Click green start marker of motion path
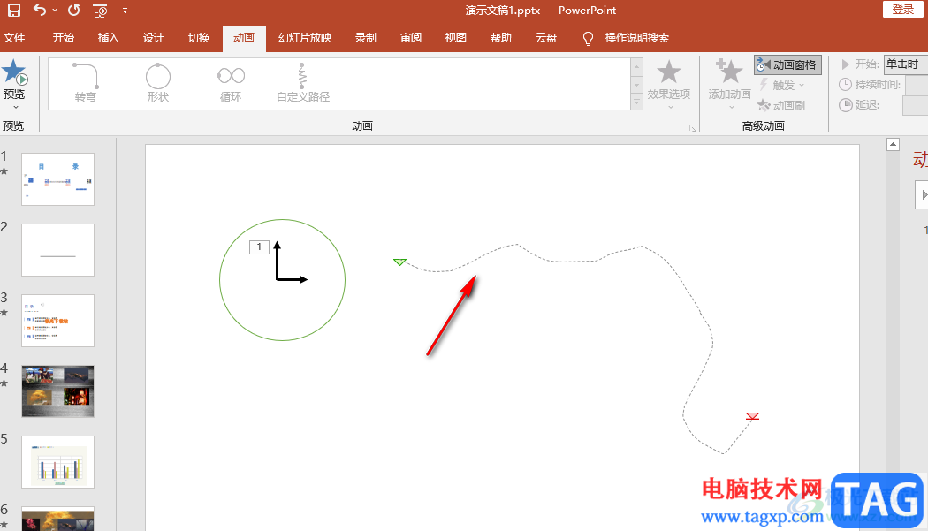The width and height of the screenshot is (928, 531). tap(399, 262)
